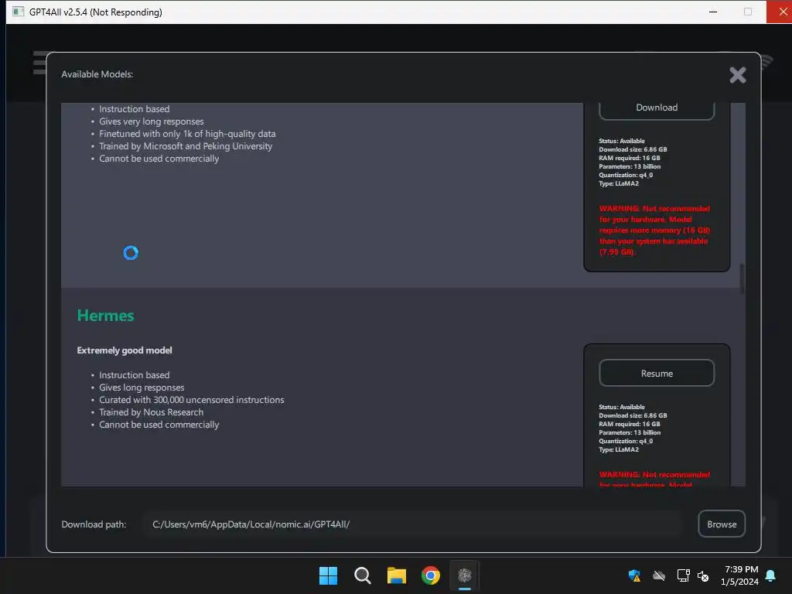Show the clock and calendar flyout
Viewport: 792px width, 594px height.
[740, 575]
